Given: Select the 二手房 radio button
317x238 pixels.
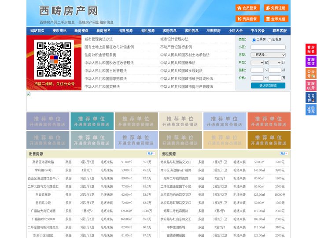Looking at the screenshot, I should pyautogui.click(x=254, y=40).
